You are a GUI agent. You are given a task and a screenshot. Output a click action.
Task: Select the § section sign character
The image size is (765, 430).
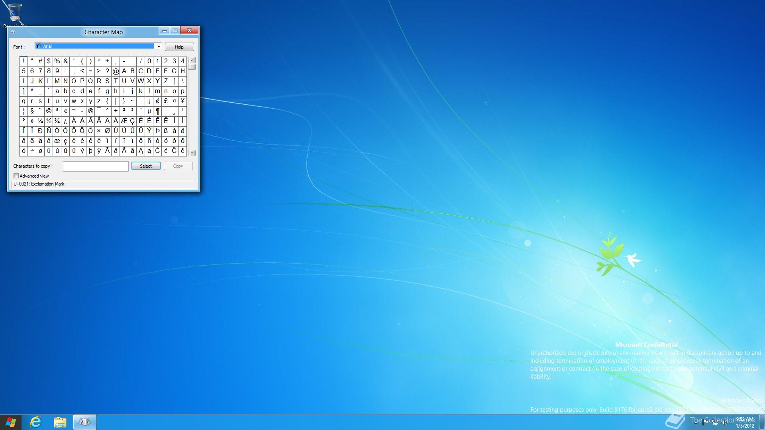(x=32, y=111)
